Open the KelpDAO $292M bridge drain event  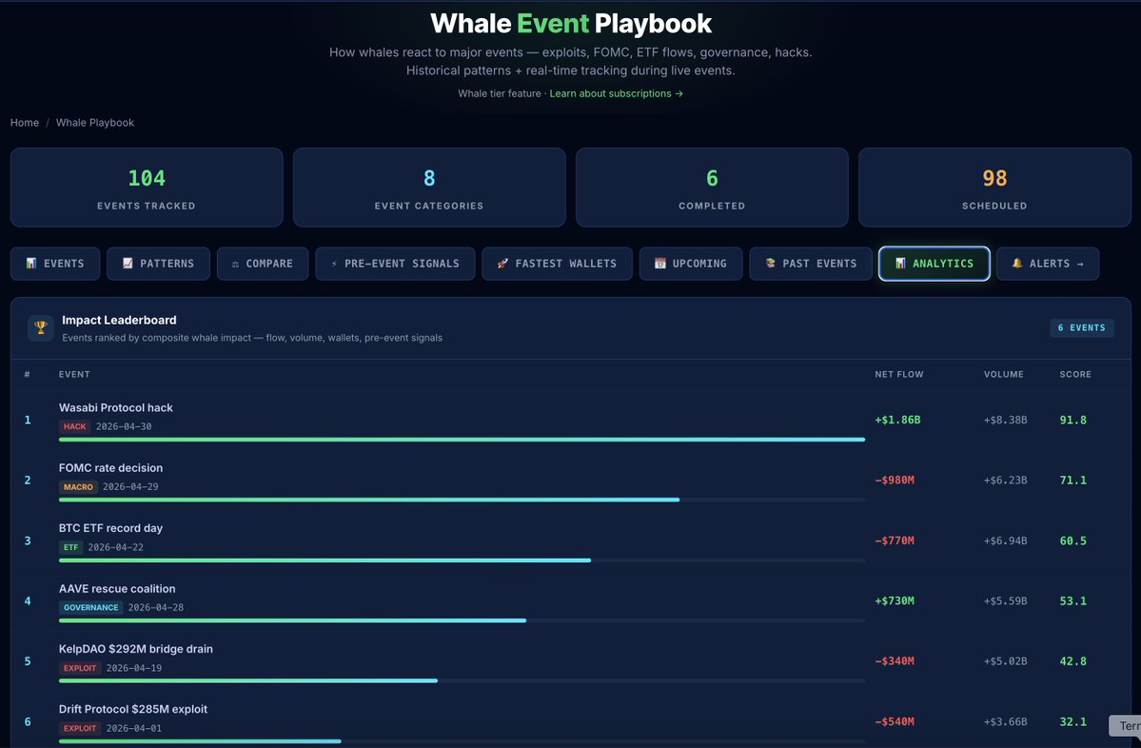point(136,649)
